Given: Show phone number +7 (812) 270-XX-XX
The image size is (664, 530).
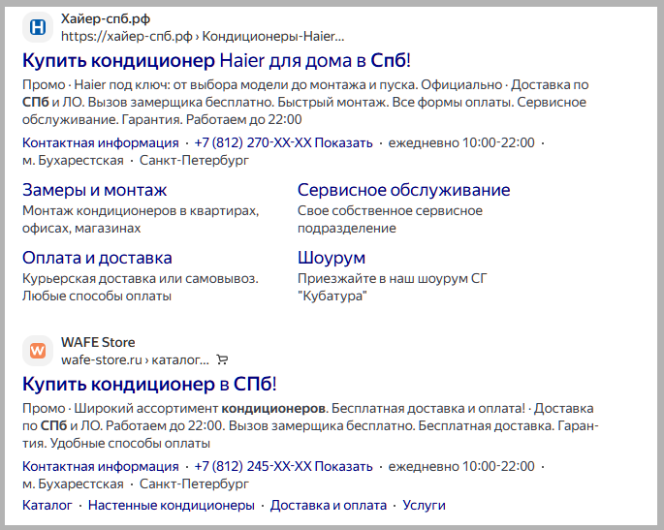Looking at the screenshot, I should [x=283, y=143].
